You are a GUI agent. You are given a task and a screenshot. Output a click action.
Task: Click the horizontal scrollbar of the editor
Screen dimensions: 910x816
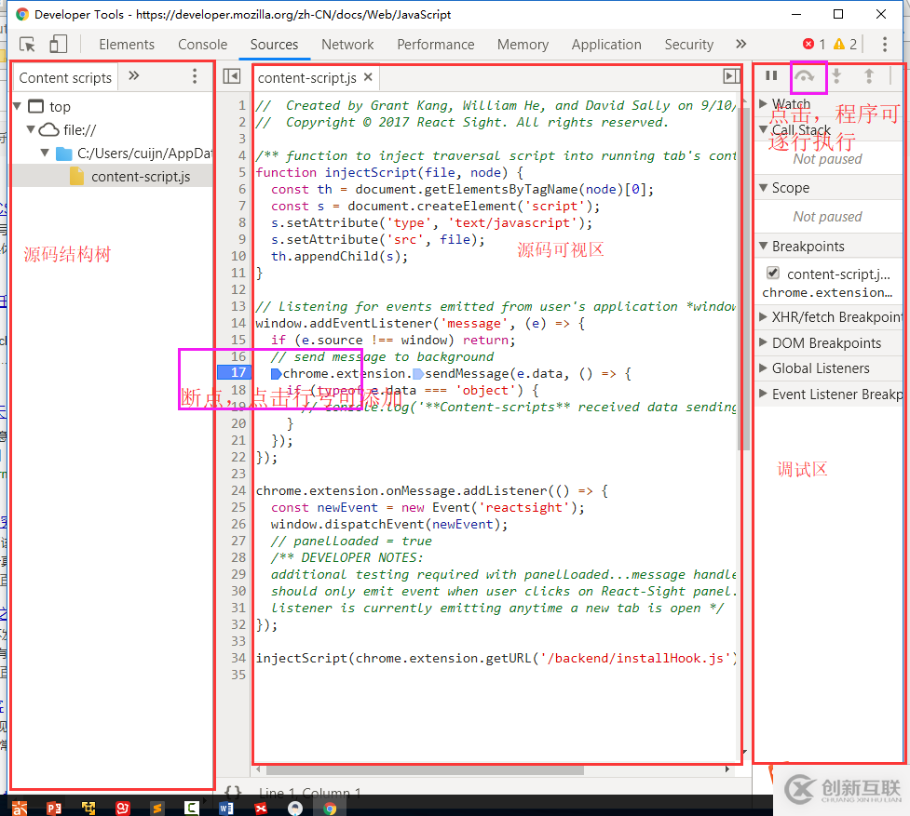(425, 769)
